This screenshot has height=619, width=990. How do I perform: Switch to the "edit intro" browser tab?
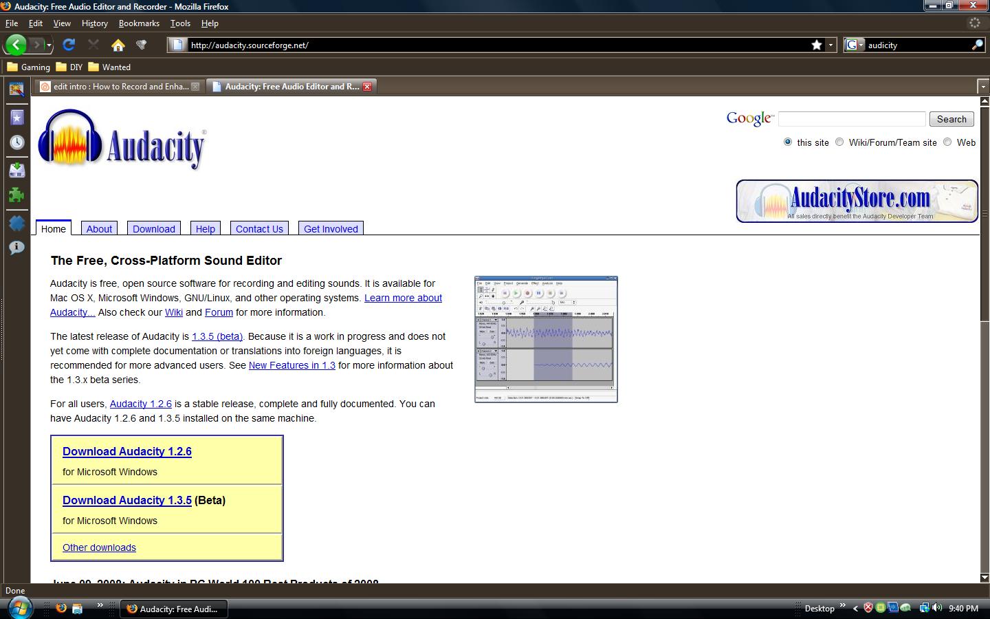(x=120, y=87)
